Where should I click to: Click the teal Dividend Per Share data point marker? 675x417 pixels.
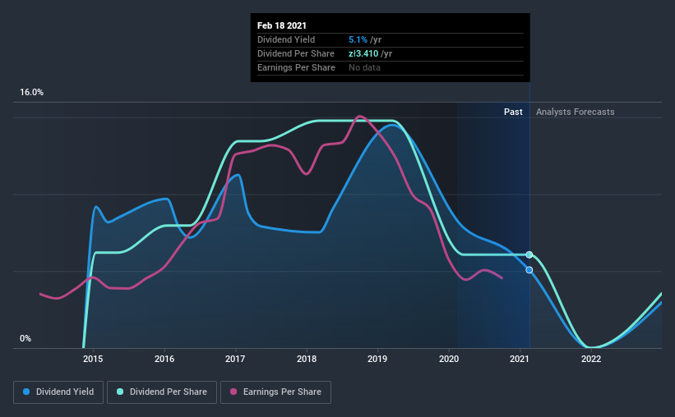coord(529,255)
